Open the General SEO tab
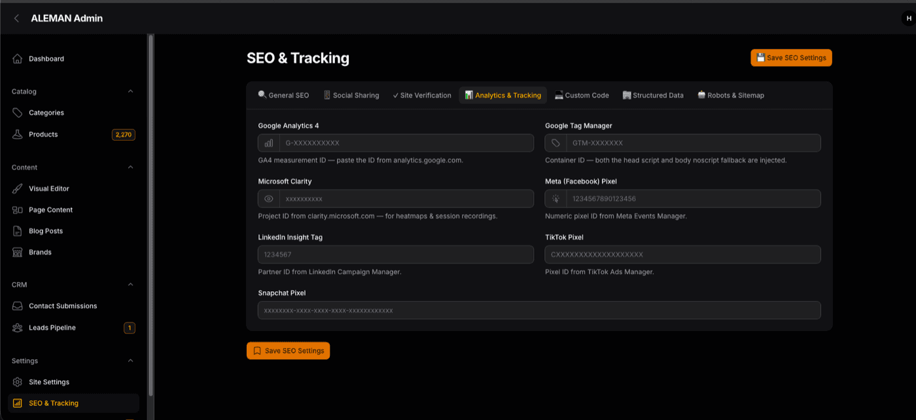 click(x=283, y=96)
